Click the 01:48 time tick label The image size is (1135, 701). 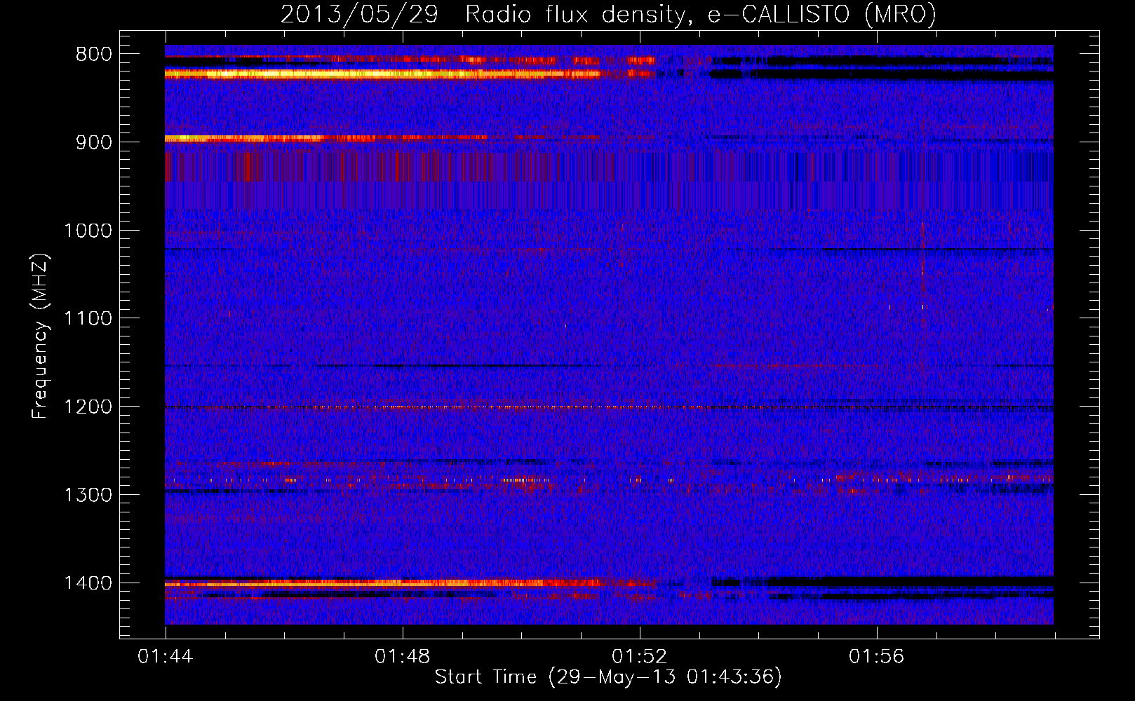point(403,657)
